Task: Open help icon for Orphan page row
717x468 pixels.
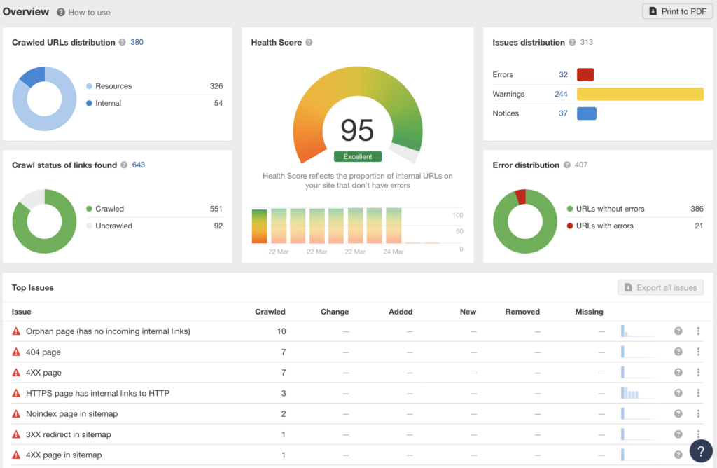Action: coord(678,331)
